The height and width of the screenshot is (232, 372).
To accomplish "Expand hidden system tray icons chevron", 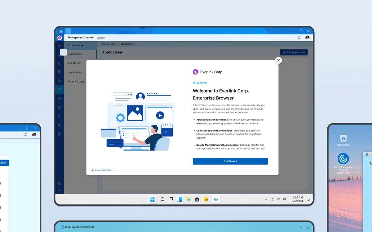I will (266, 200).
